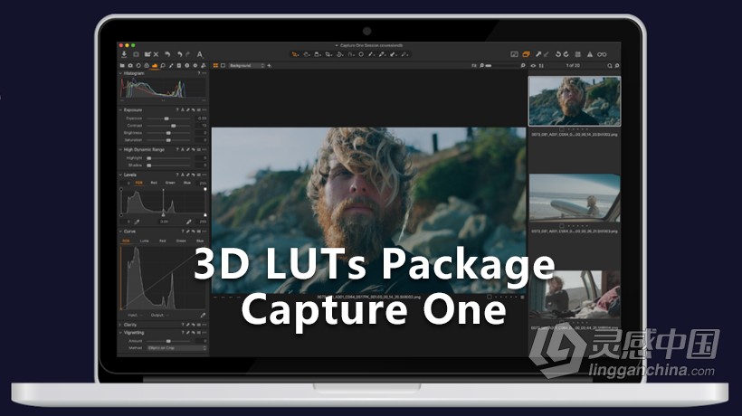Select the first bearded man thumbnail
The height and width of the screenshot is (416, 742).
(x=575, y=101)
